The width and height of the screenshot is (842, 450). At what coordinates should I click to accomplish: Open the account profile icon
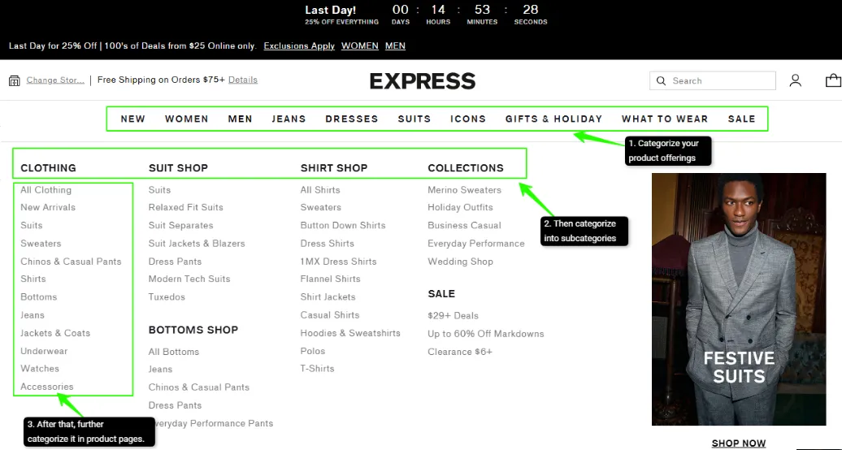pos(796,80)
